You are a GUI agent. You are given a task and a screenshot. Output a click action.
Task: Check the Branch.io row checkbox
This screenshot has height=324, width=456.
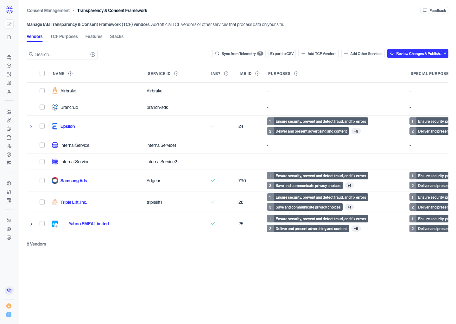pos(42,107)
